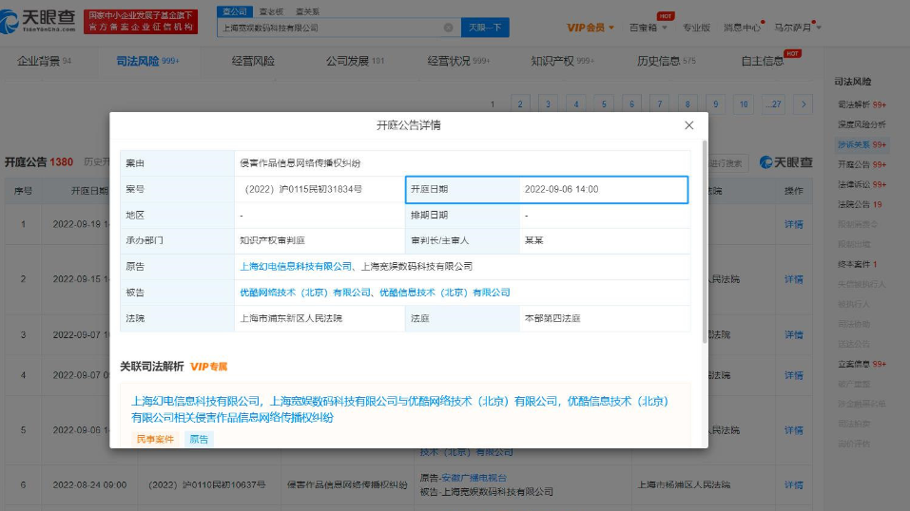Go to page 10 of results
Image resolution: width=910 pixels, height=511 pixels.
[744, 104]
